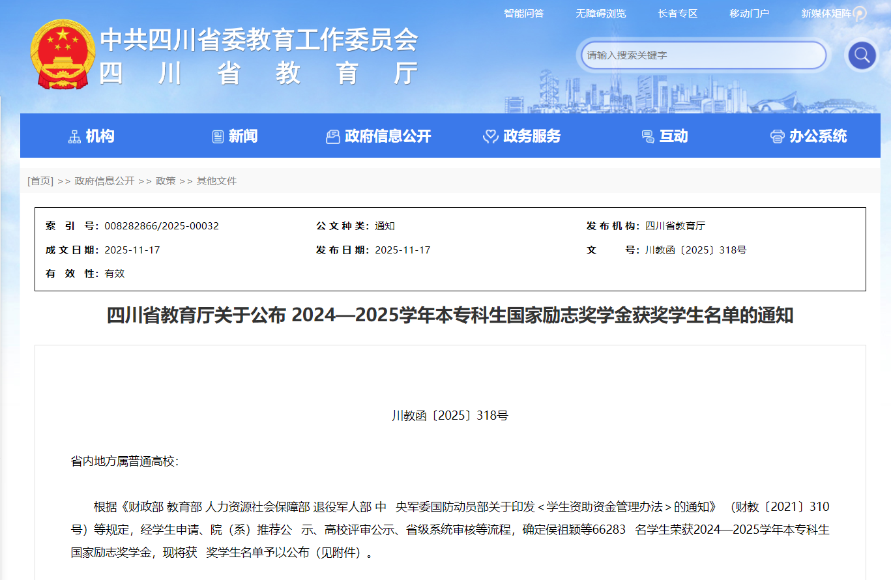Image resolution: width=891 pixels, height=580 pixels.
Task: Click the organization icon beside 机构
Action: (75, 136)
